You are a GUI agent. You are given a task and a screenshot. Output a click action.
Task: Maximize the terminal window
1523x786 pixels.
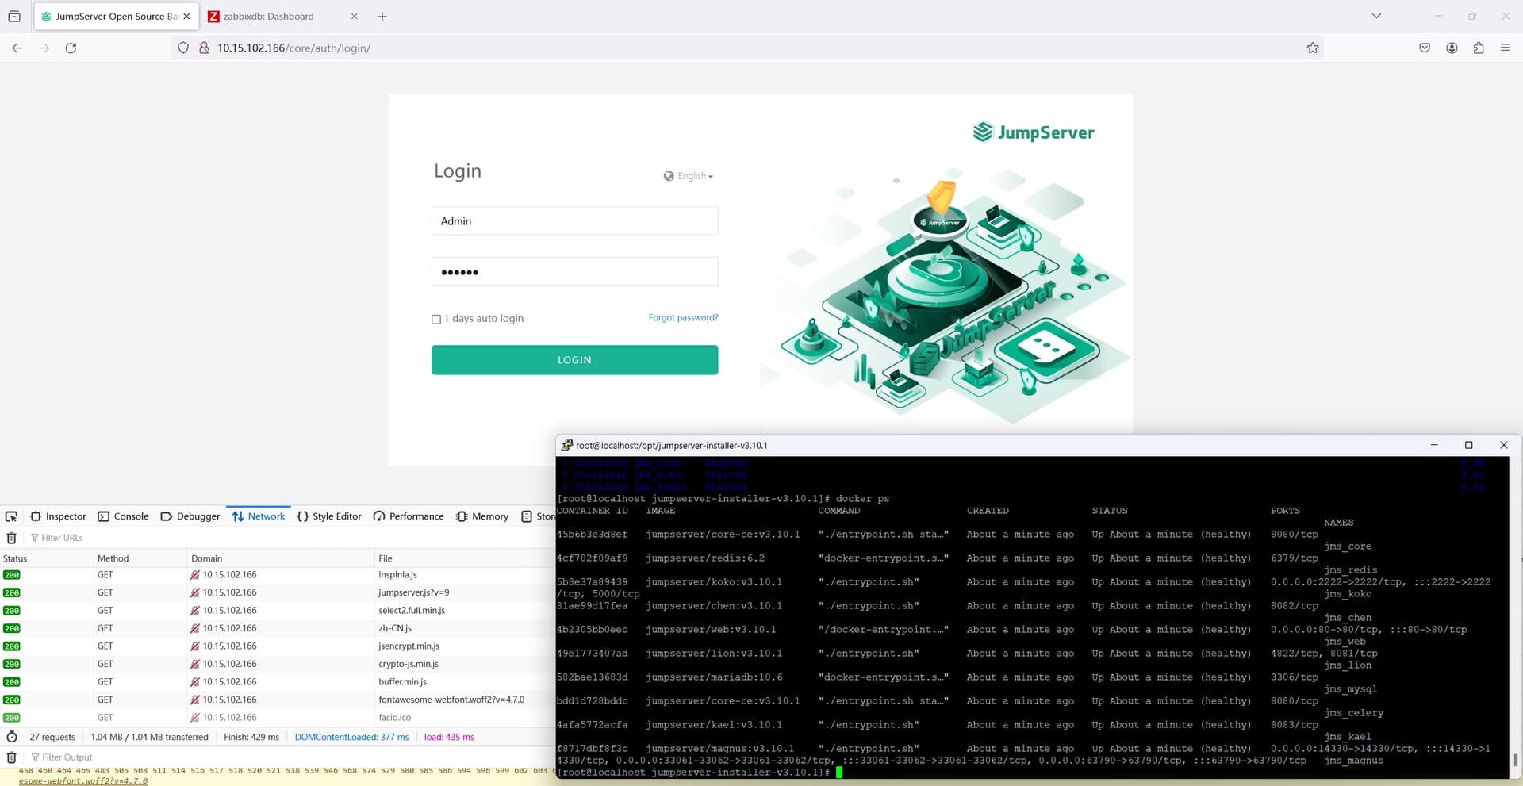(x=1468, y=445)
